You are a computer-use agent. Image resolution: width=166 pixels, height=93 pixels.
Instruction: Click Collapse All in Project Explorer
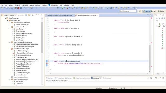click(26, 16)
